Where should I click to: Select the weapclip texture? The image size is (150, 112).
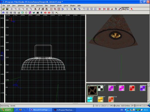[111, 100]
